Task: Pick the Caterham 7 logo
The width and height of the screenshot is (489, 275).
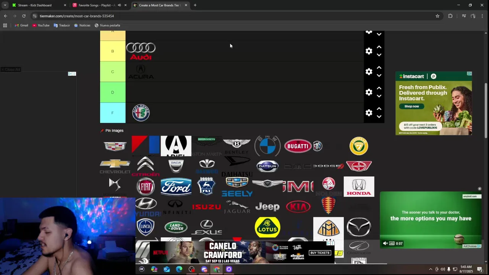Action: pos(359,146)
